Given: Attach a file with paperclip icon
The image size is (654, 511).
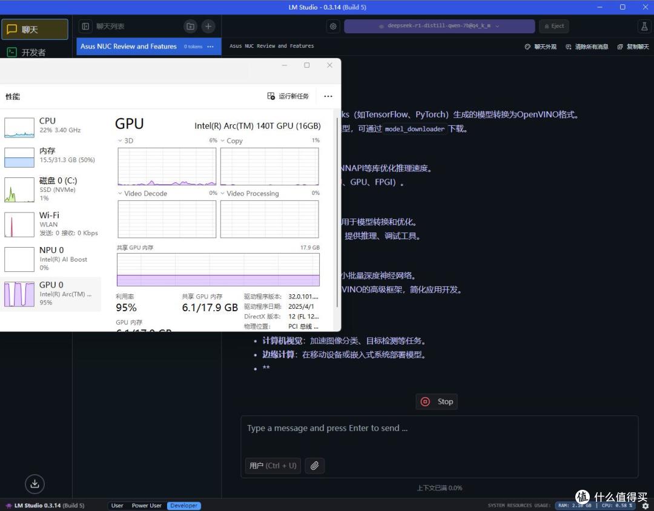Looking at the screenshot, I should (x=314, y=466).
